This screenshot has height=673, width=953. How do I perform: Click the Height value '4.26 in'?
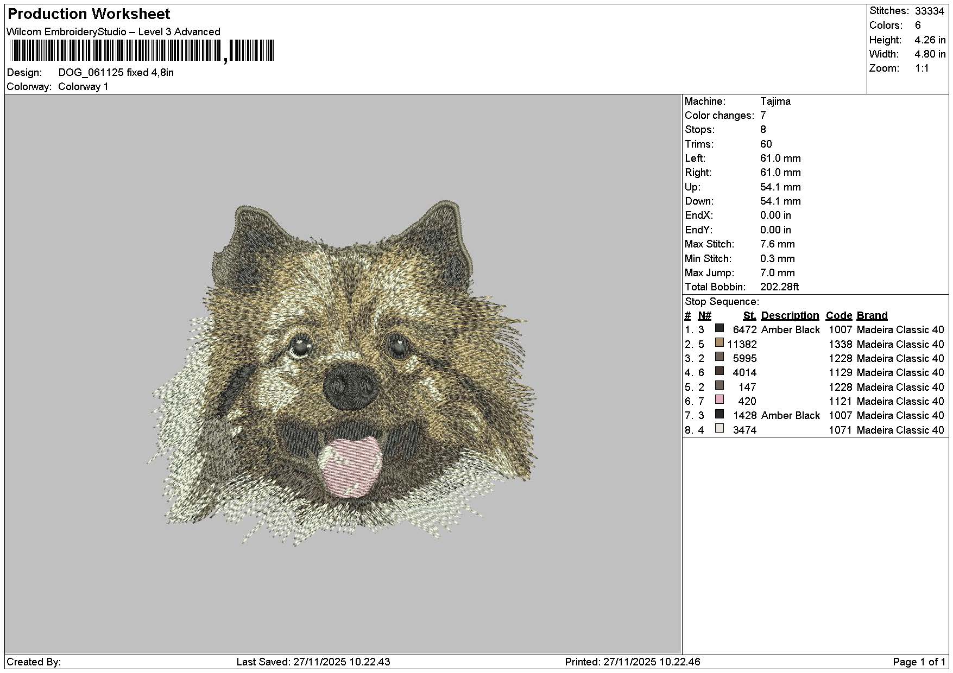coord(930,40)
